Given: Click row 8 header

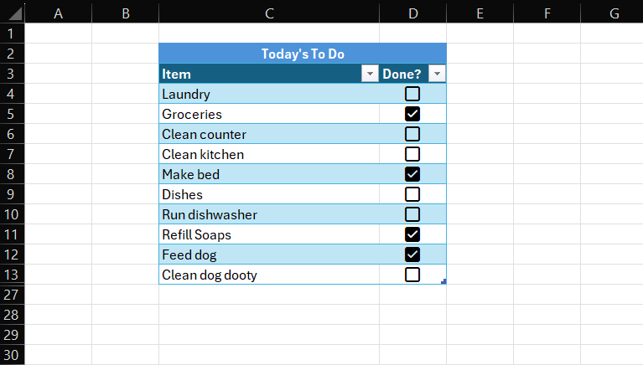Looking at the screenshot, I should click(12, 174).
